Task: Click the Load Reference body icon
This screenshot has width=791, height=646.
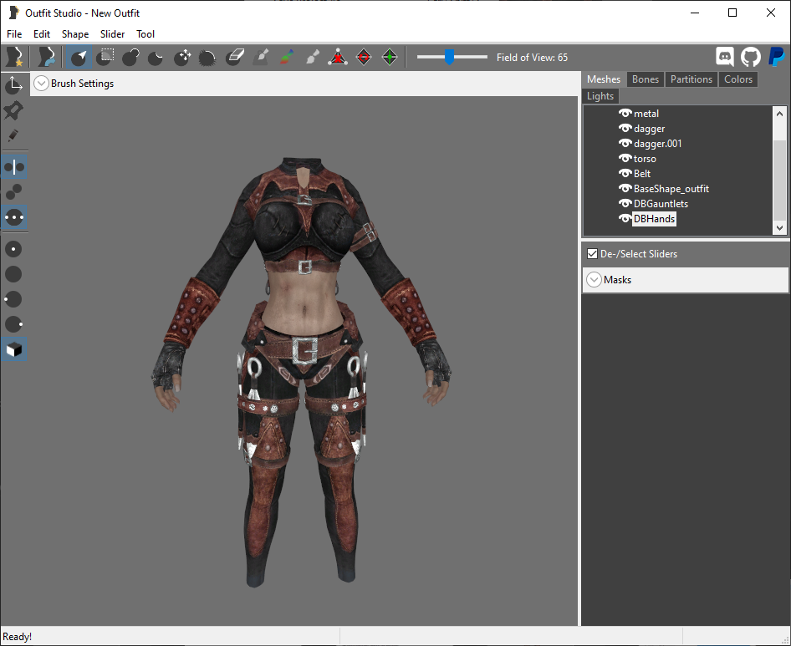Action: coord(46,57)
